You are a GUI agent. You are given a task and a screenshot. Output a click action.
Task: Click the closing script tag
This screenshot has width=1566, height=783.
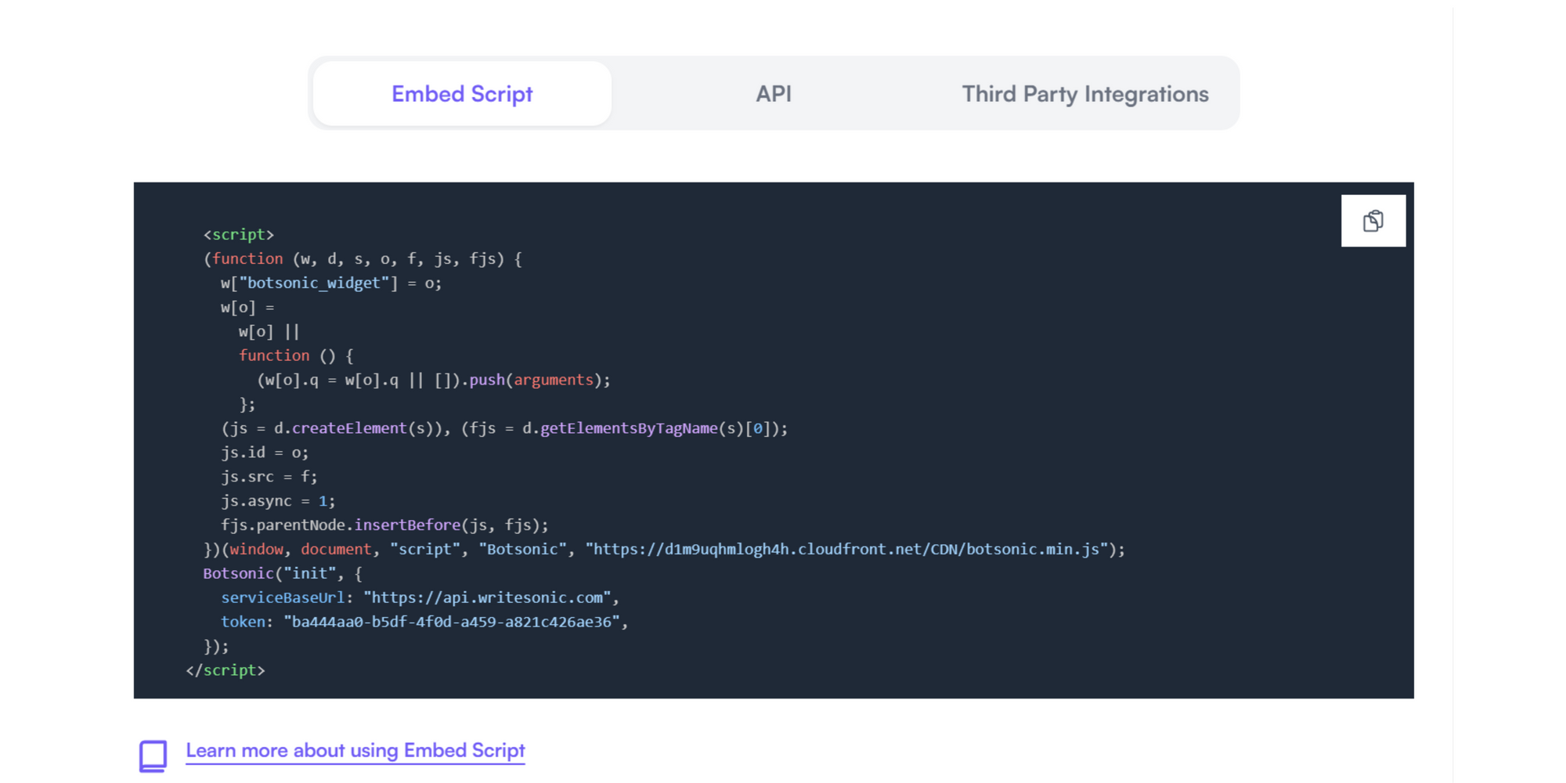[226, 670]
